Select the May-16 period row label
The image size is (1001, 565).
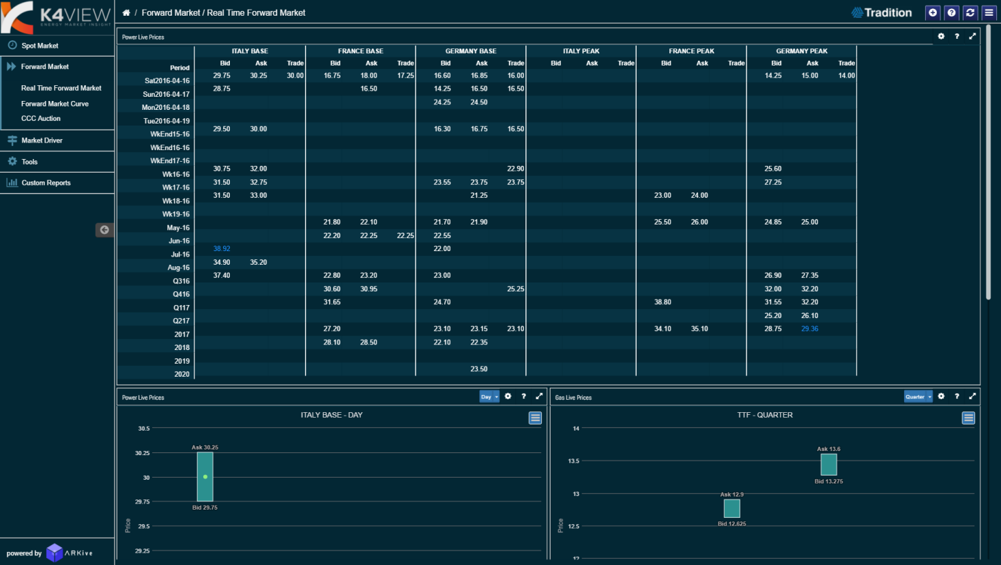178,228
